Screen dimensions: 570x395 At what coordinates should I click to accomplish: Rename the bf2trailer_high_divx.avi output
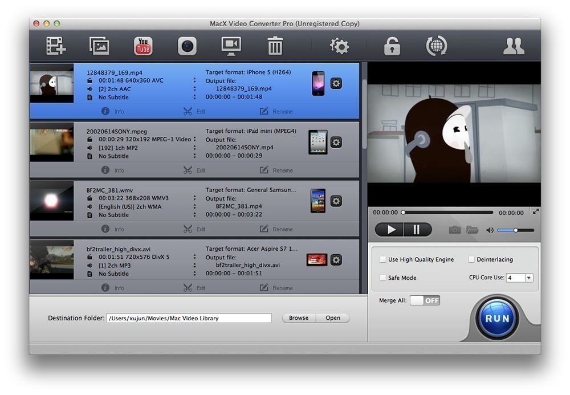click(277, 287)
